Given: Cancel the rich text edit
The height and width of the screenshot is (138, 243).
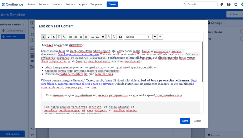Looking at the screenshot, I should (x=197, y=121).
